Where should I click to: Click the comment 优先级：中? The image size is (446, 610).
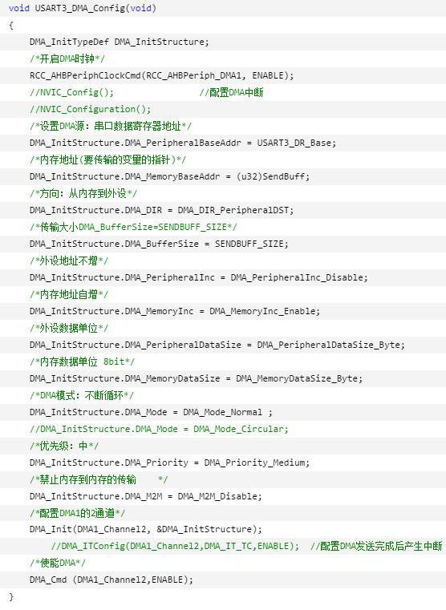point(64,446)
